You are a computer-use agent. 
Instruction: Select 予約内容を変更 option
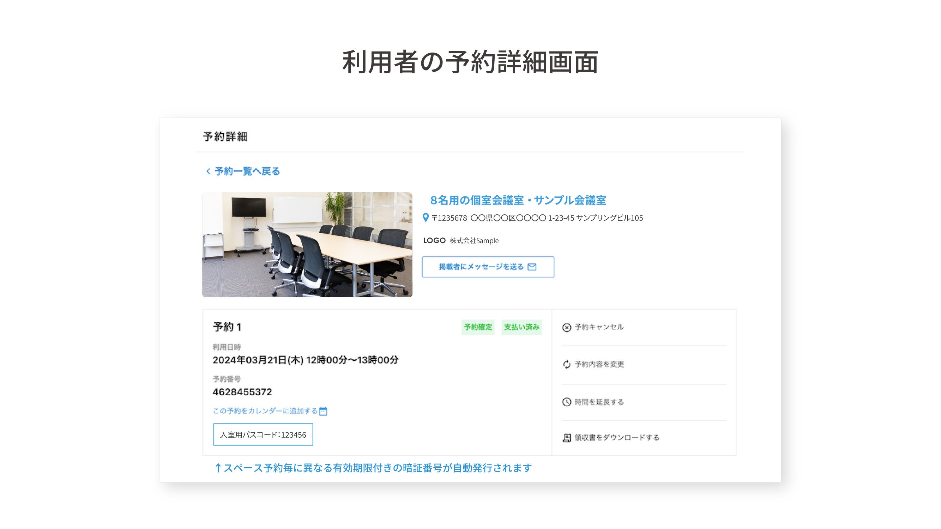click(599, 364)
